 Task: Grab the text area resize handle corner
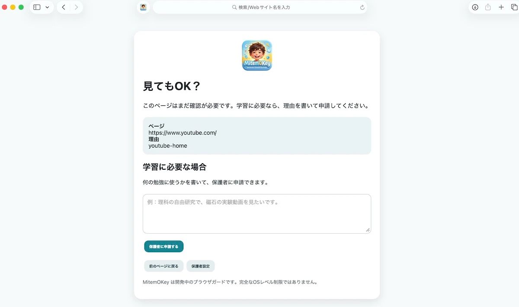pyautogui.click(x=368, y=230)
